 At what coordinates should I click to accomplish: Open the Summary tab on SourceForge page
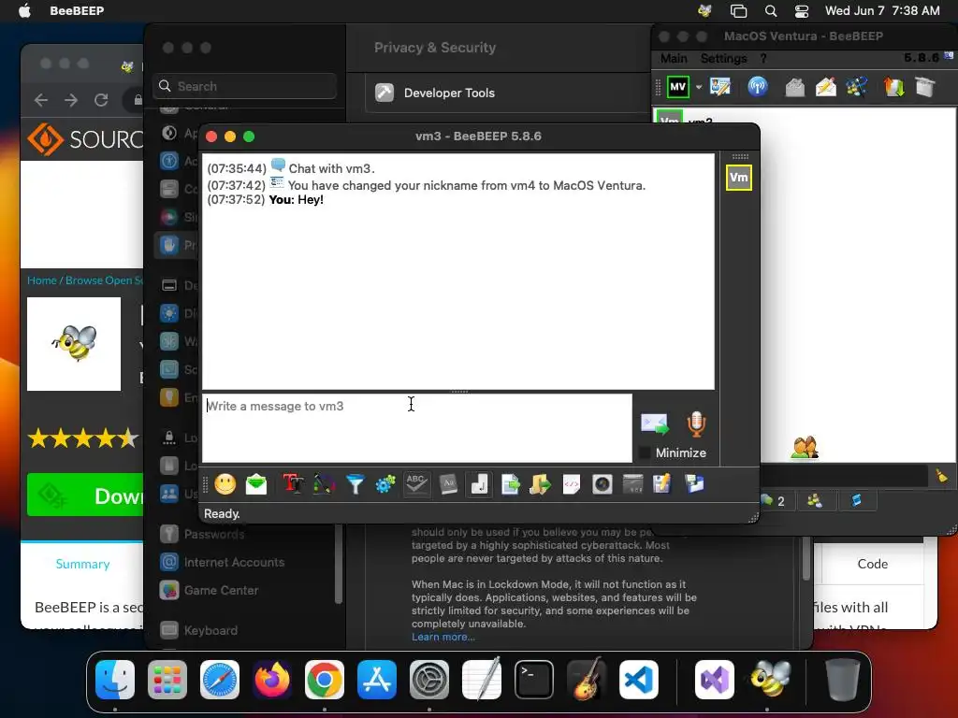82,564
